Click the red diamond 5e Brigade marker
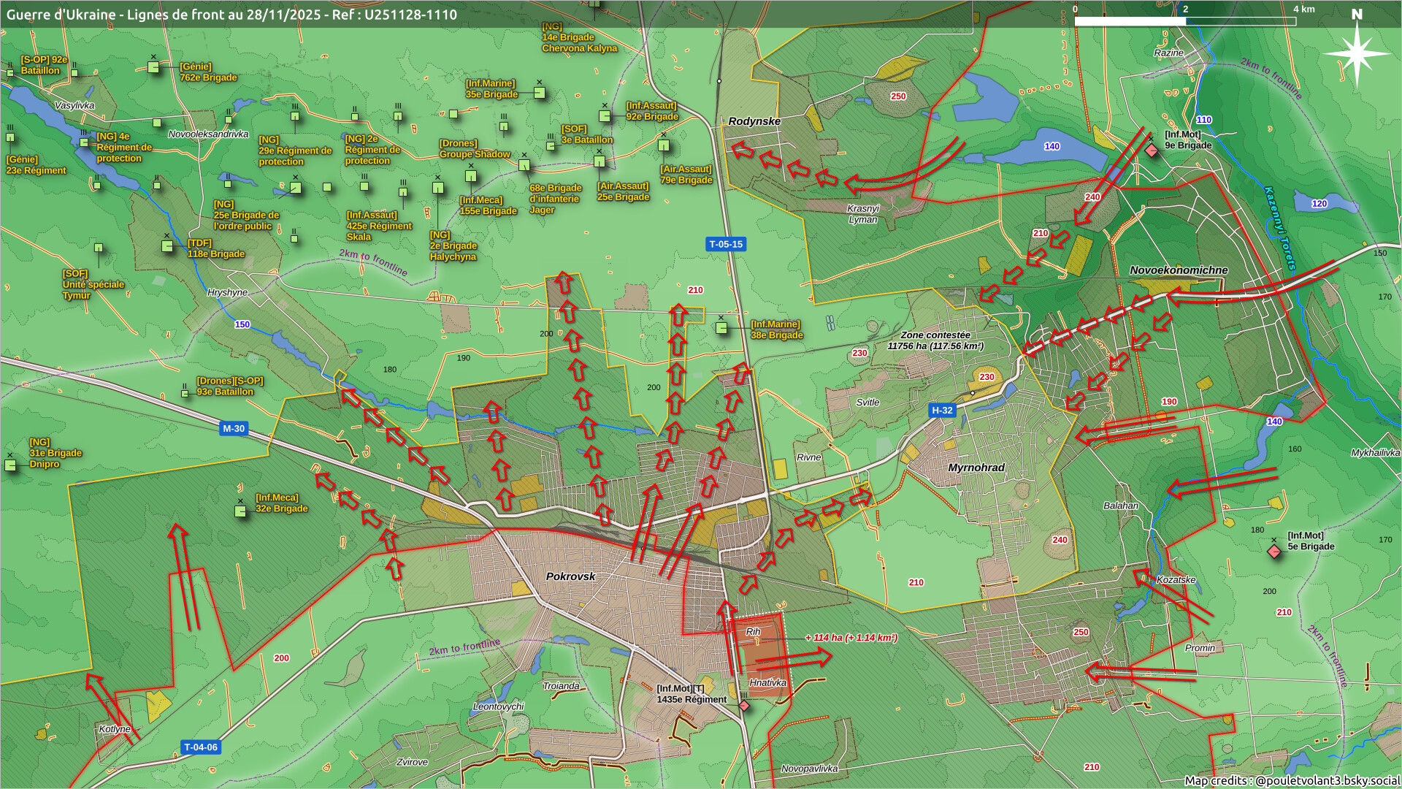Image resolution: width=1402 pixels, height=789 pixels. click(1274, 552)
